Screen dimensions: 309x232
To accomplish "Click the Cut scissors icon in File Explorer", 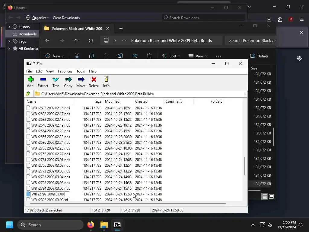I will (x=77, y=56).
